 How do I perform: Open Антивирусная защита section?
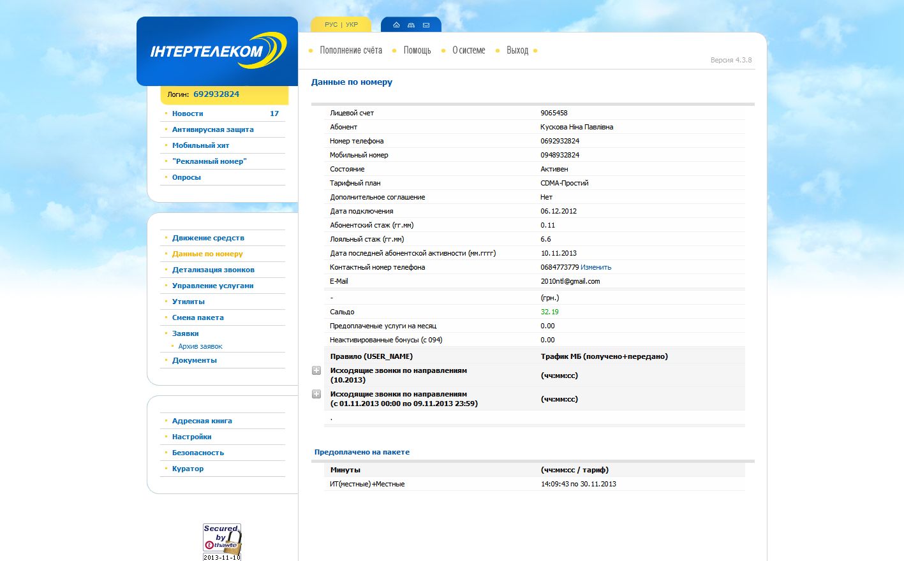[213, 129]
